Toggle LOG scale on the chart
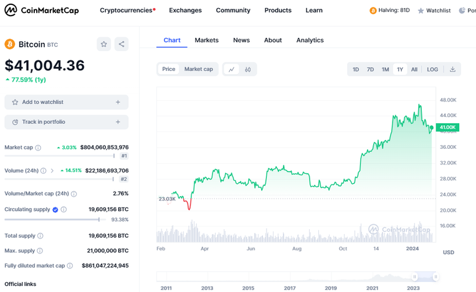Screen dimensions: 476x292 pos(432,69)
